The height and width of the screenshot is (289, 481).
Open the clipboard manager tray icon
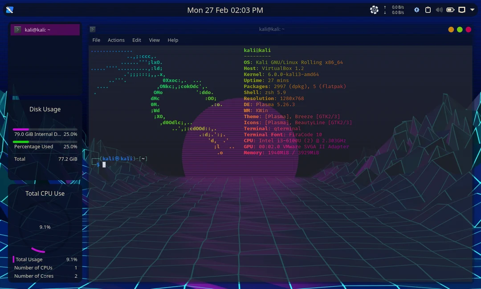428,9
